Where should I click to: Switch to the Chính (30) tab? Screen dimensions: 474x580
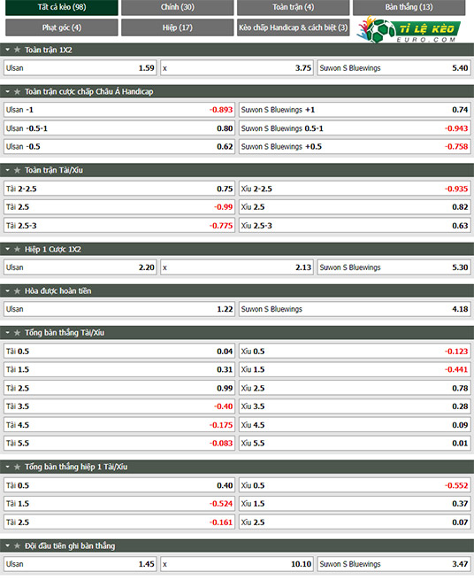[178, 7]
